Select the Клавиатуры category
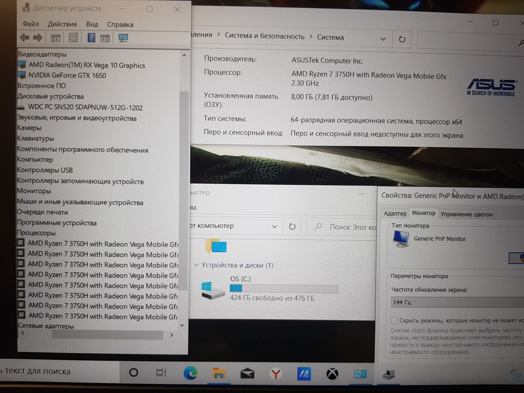The width and height of the screenshot is (524, 393). point(35,138)
